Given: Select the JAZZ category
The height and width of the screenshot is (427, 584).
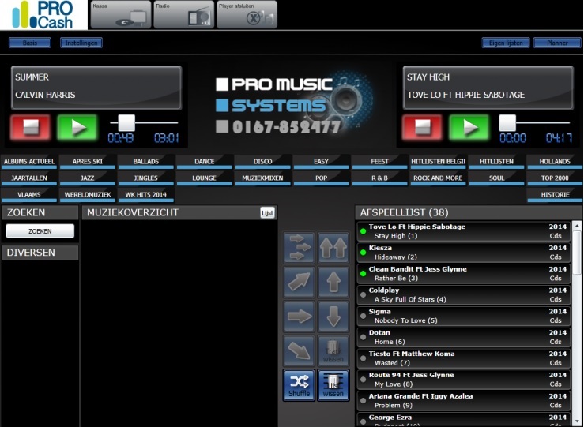Looking at the screenshot, I should [x=88, y=178].
